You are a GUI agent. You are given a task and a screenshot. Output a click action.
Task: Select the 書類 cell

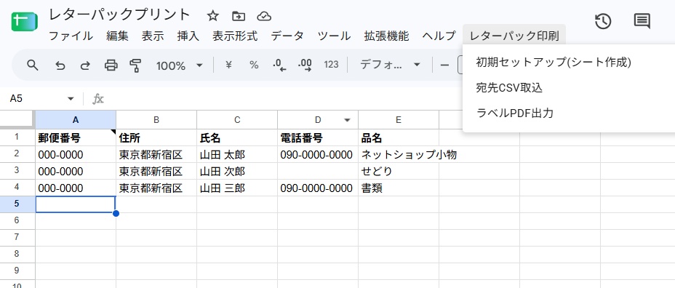point(399,188)
